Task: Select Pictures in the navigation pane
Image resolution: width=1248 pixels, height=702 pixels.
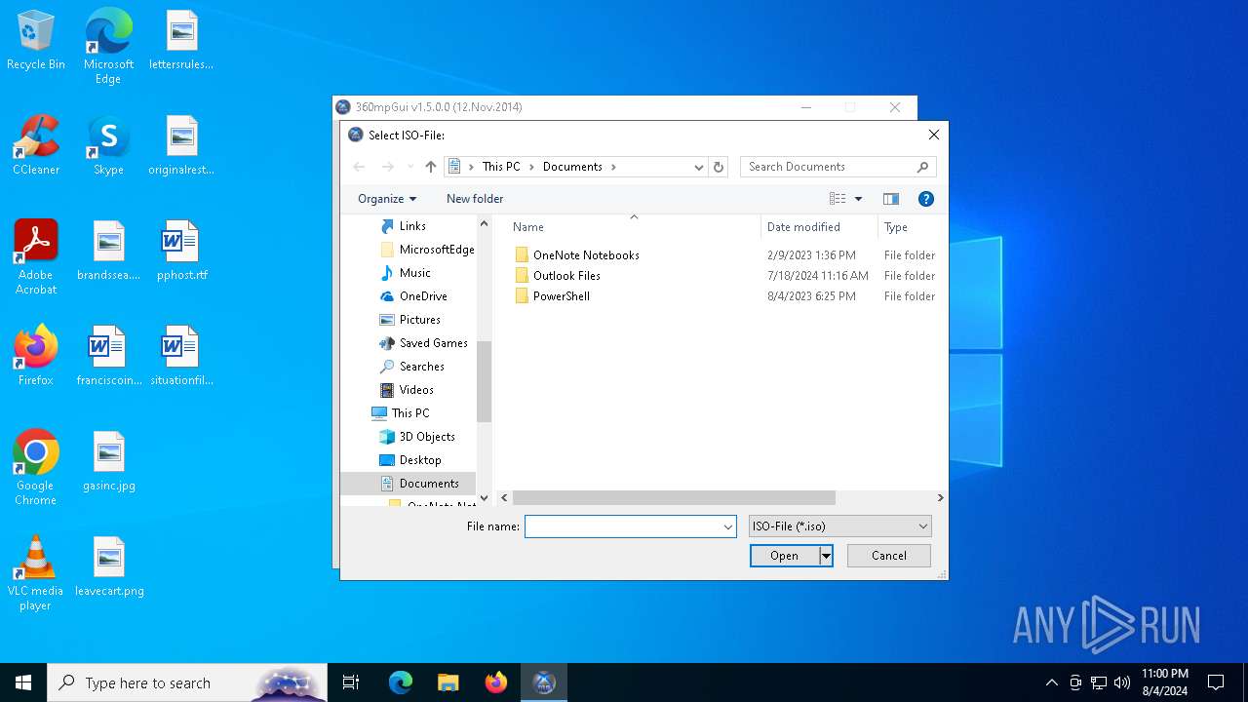Action: click(419, 320)
